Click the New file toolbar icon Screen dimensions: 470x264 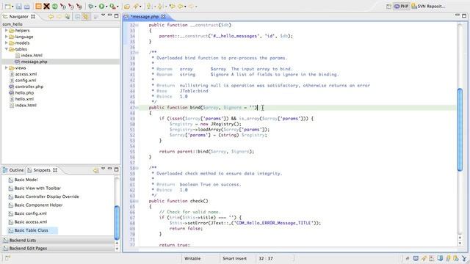(x=8, y=7)
